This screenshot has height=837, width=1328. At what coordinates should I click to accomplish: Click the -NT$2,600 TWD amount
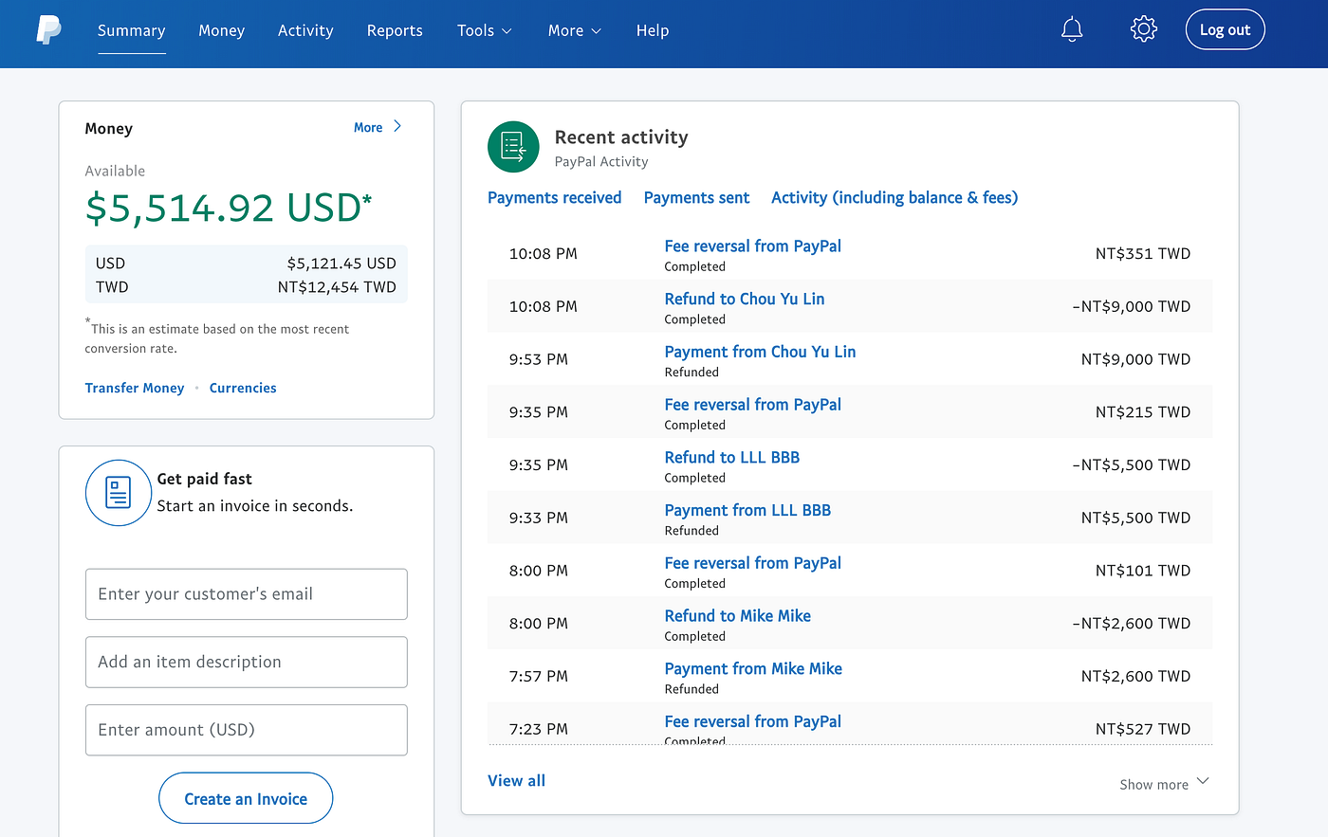coord(1131,623)
